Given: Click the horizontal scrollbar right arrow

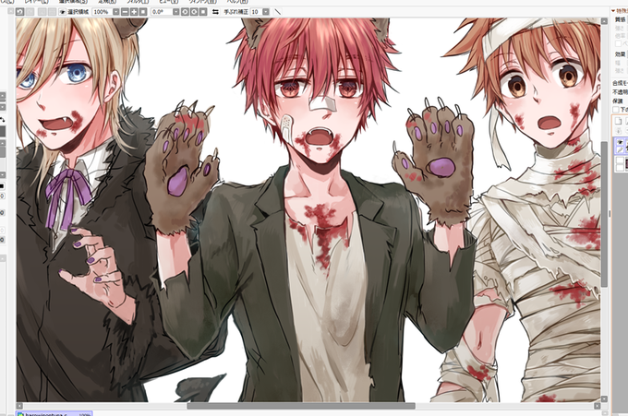Looking at the screenshot, I should pyautogui.click(x=598, y=406).
